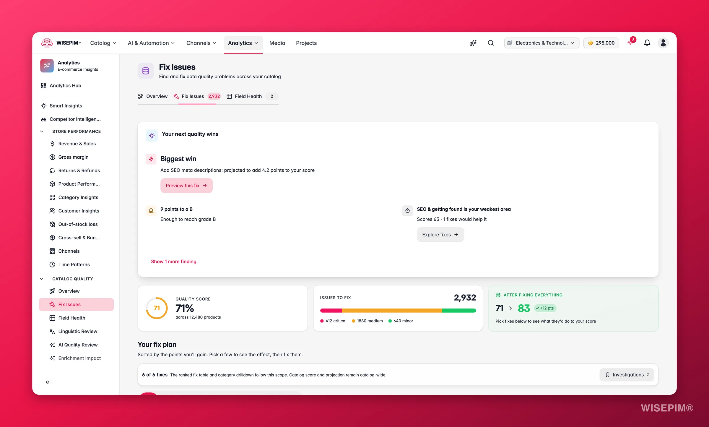The width and height of the screenshot is (709, 427).
Task: Click the AI Quality Review sparkle icon
Action: 52,345
